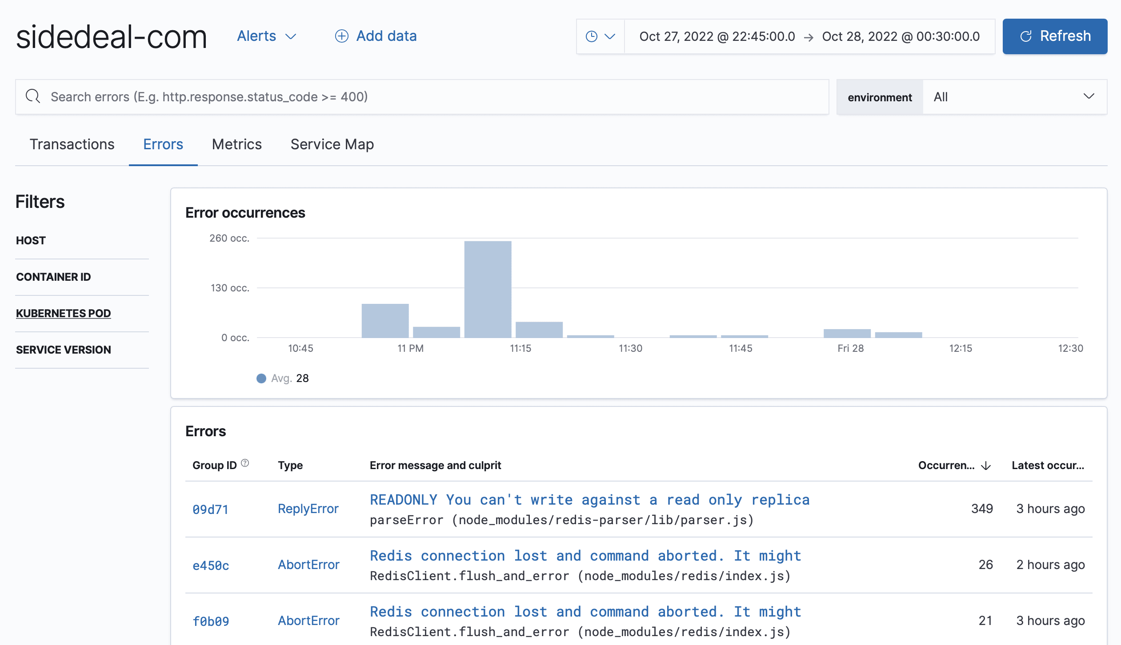Screen dimensions: 1121x645
Task: Click the Occurrences sort arrow icon
Action: point(986,465)
